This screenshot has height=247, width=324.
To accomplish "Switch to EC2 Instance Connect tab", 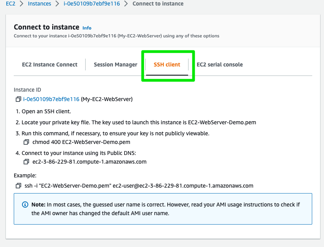I will [49, 65].
